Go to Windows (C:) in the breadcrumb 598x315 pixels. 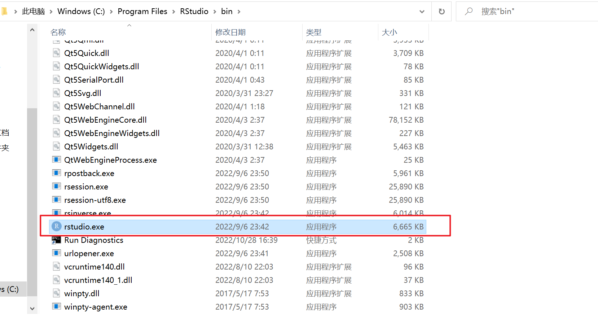point(81,12)
